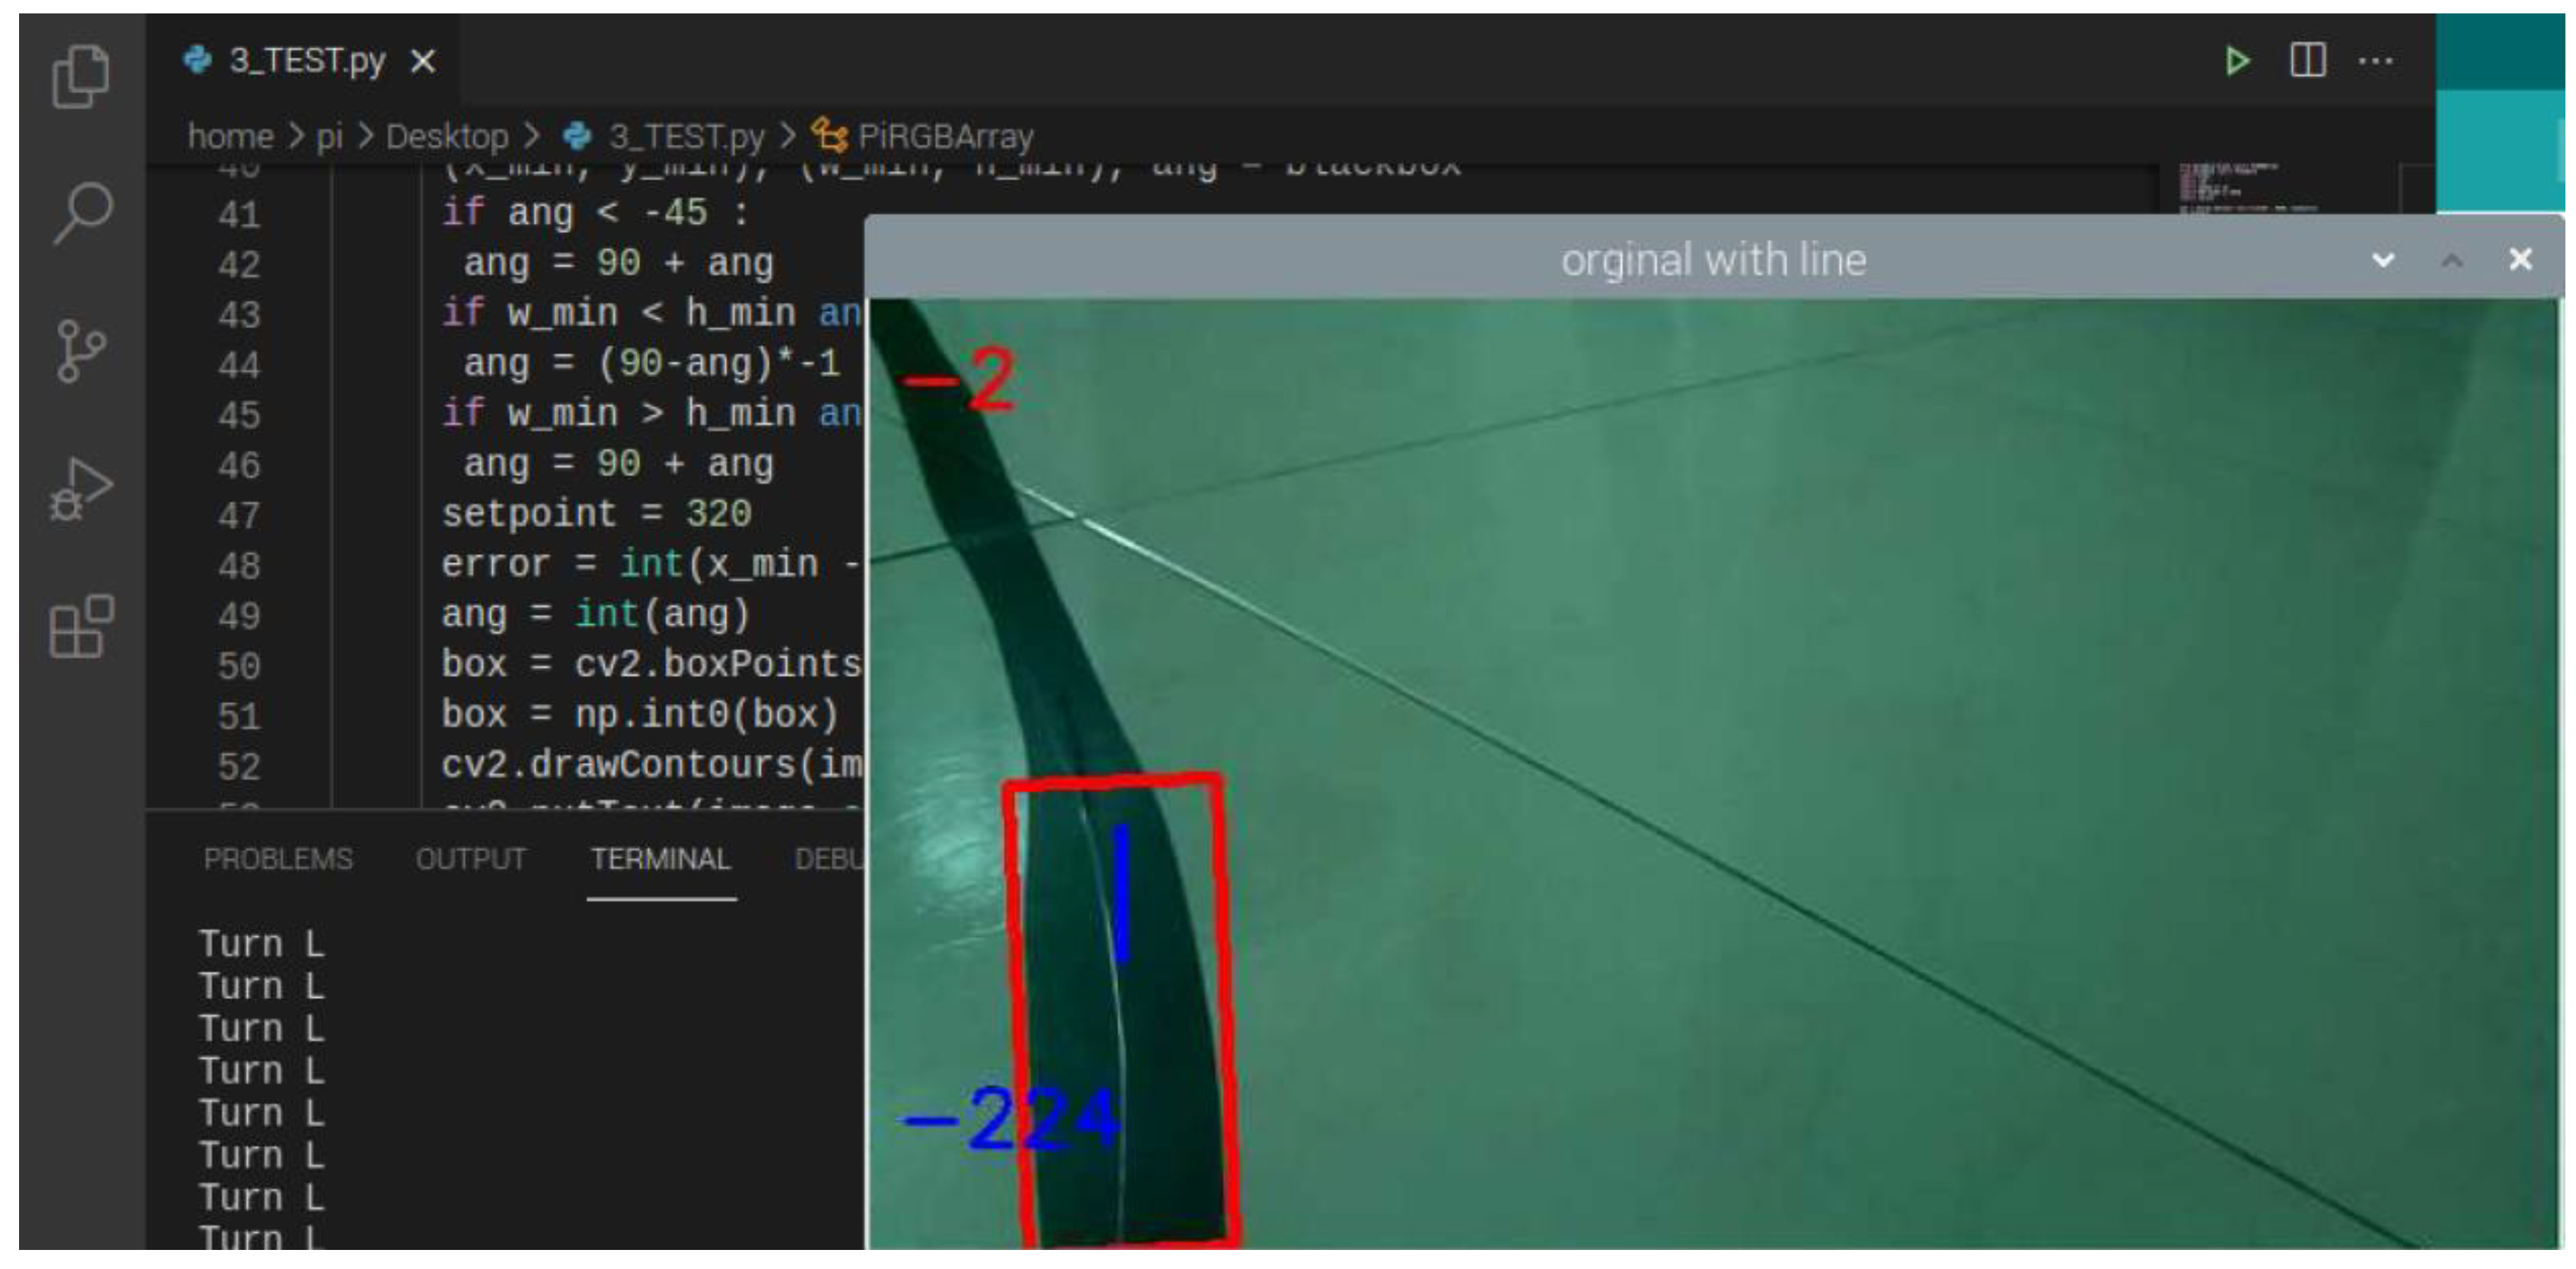Open the Extensions view icon
This screenshot has width=2576, height=1269.
click(80, 626)
